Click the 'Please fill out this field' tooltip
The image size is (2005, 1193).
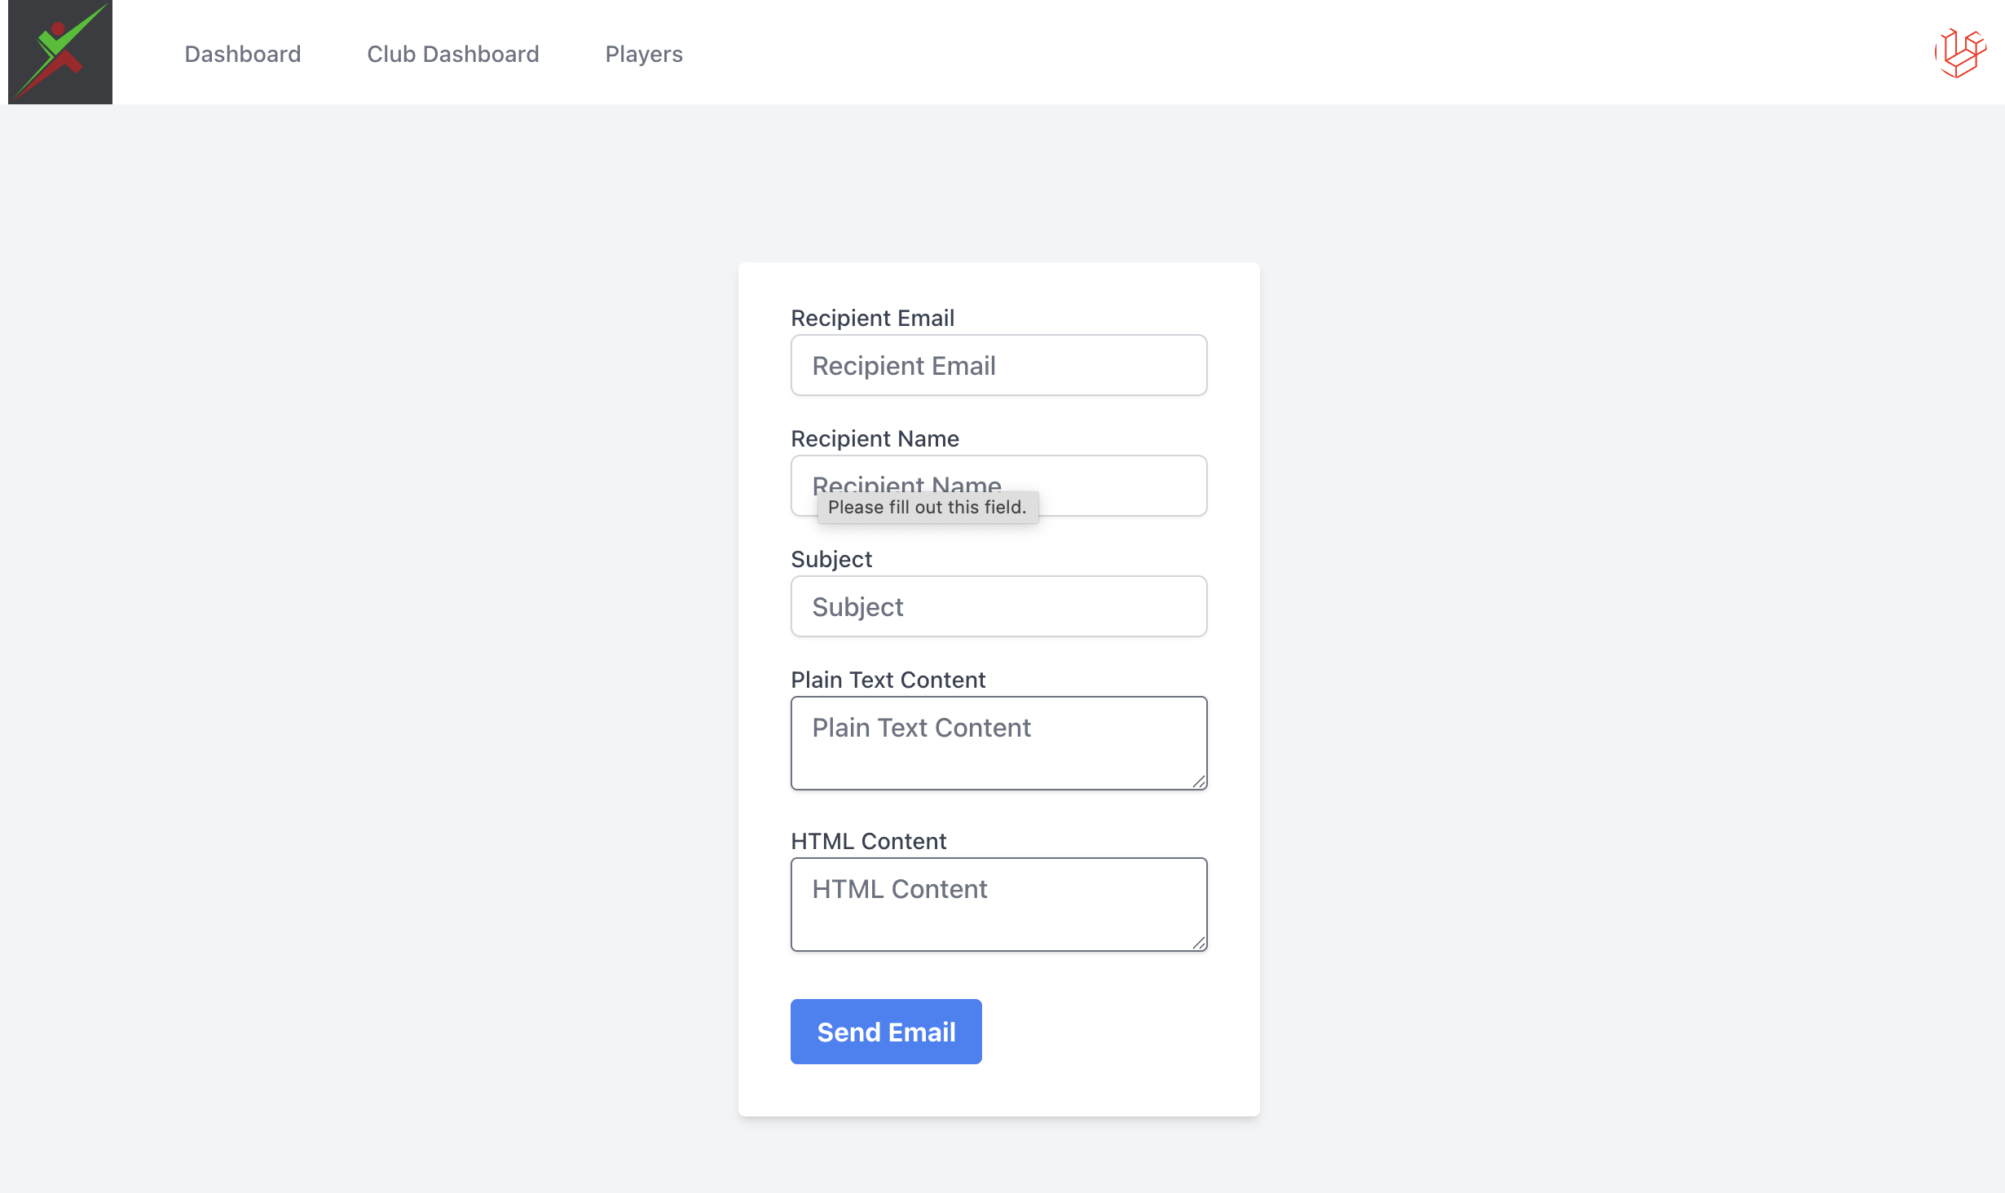coord(927,507)
